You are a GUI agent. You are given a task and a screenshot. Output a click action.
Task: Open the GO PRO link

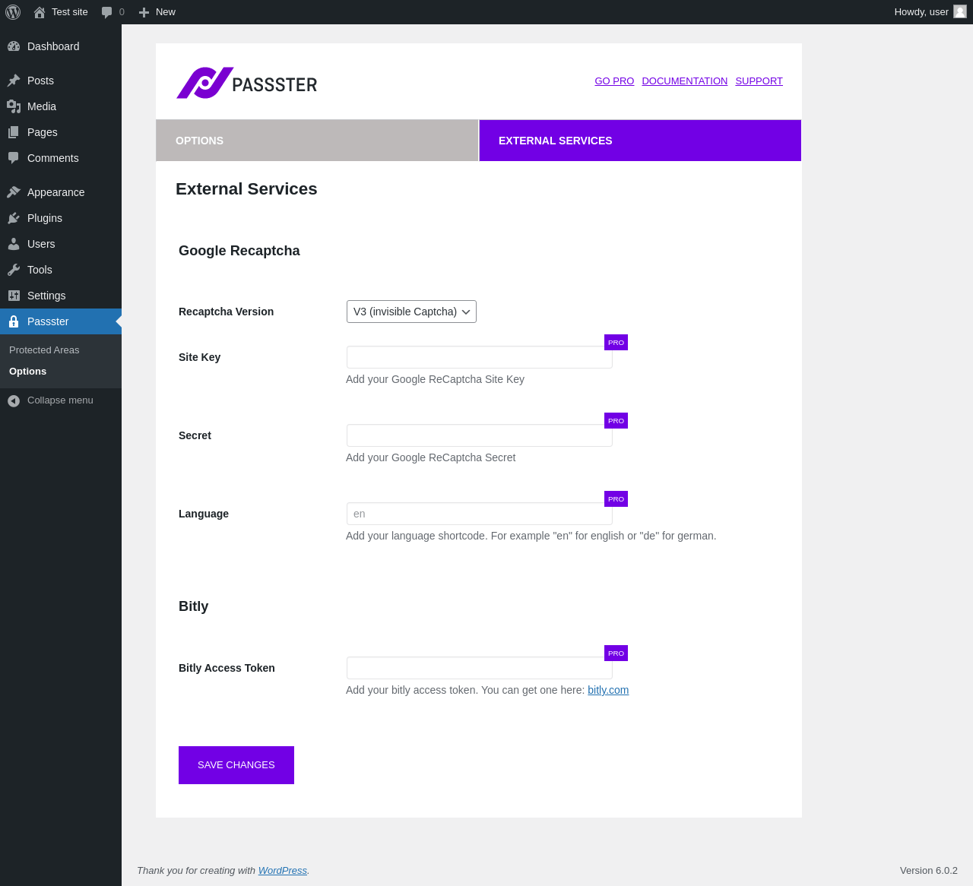[614, 81]
